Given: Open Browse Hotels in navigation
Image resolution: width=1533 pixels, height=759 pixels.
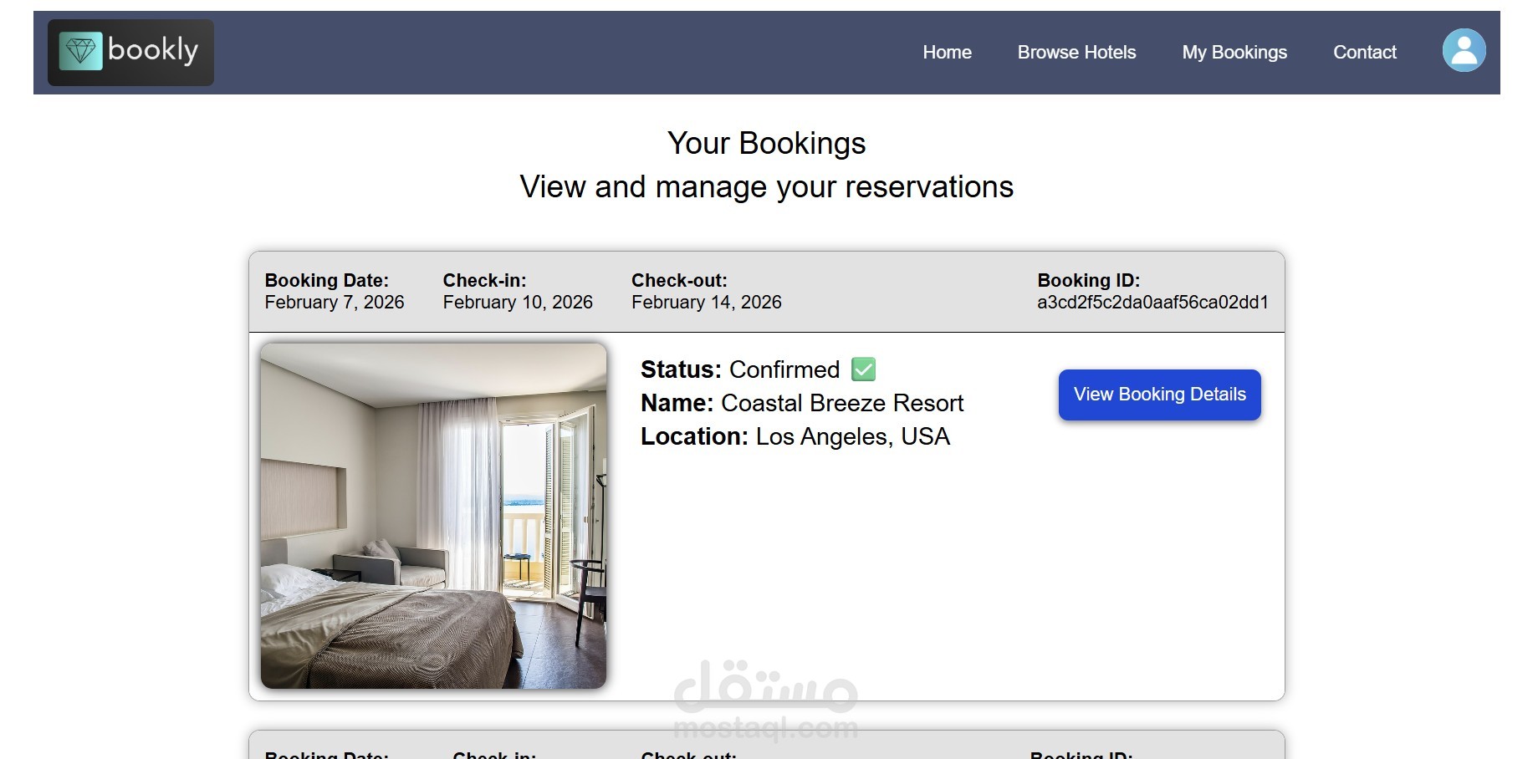Looking at the screenshot, I should click(x=1076, y=52).
